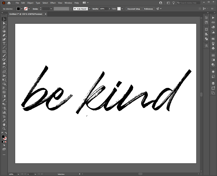Select the Direct Selection tool
The image size is (217, 176).
pos(4,23)
